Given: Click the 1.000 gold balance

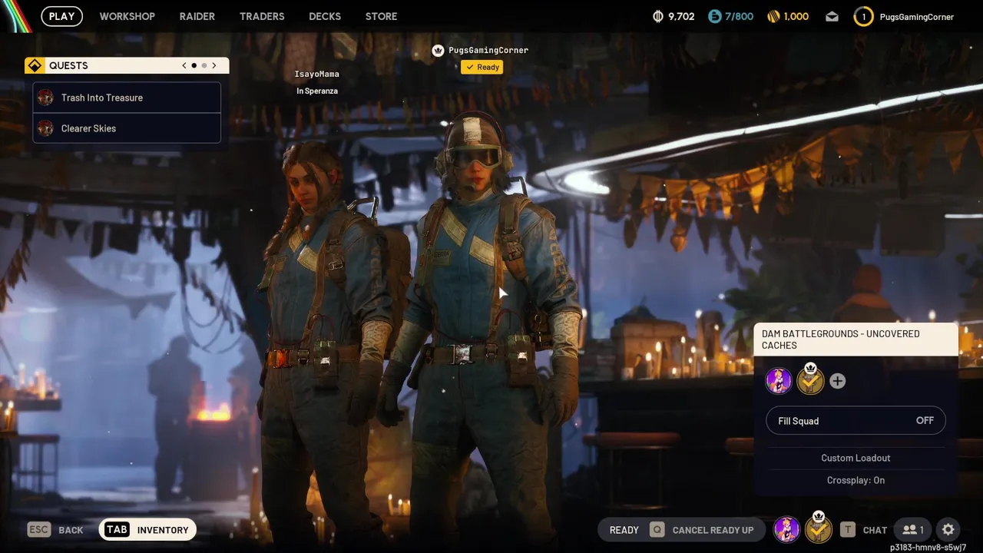Looking at the screenshot, I should point(796,16).
